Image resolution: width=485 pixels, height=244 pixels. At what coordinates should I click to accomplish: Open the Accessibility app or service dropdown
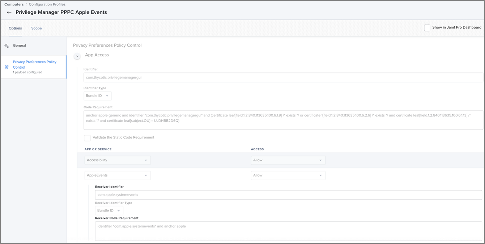117,160
